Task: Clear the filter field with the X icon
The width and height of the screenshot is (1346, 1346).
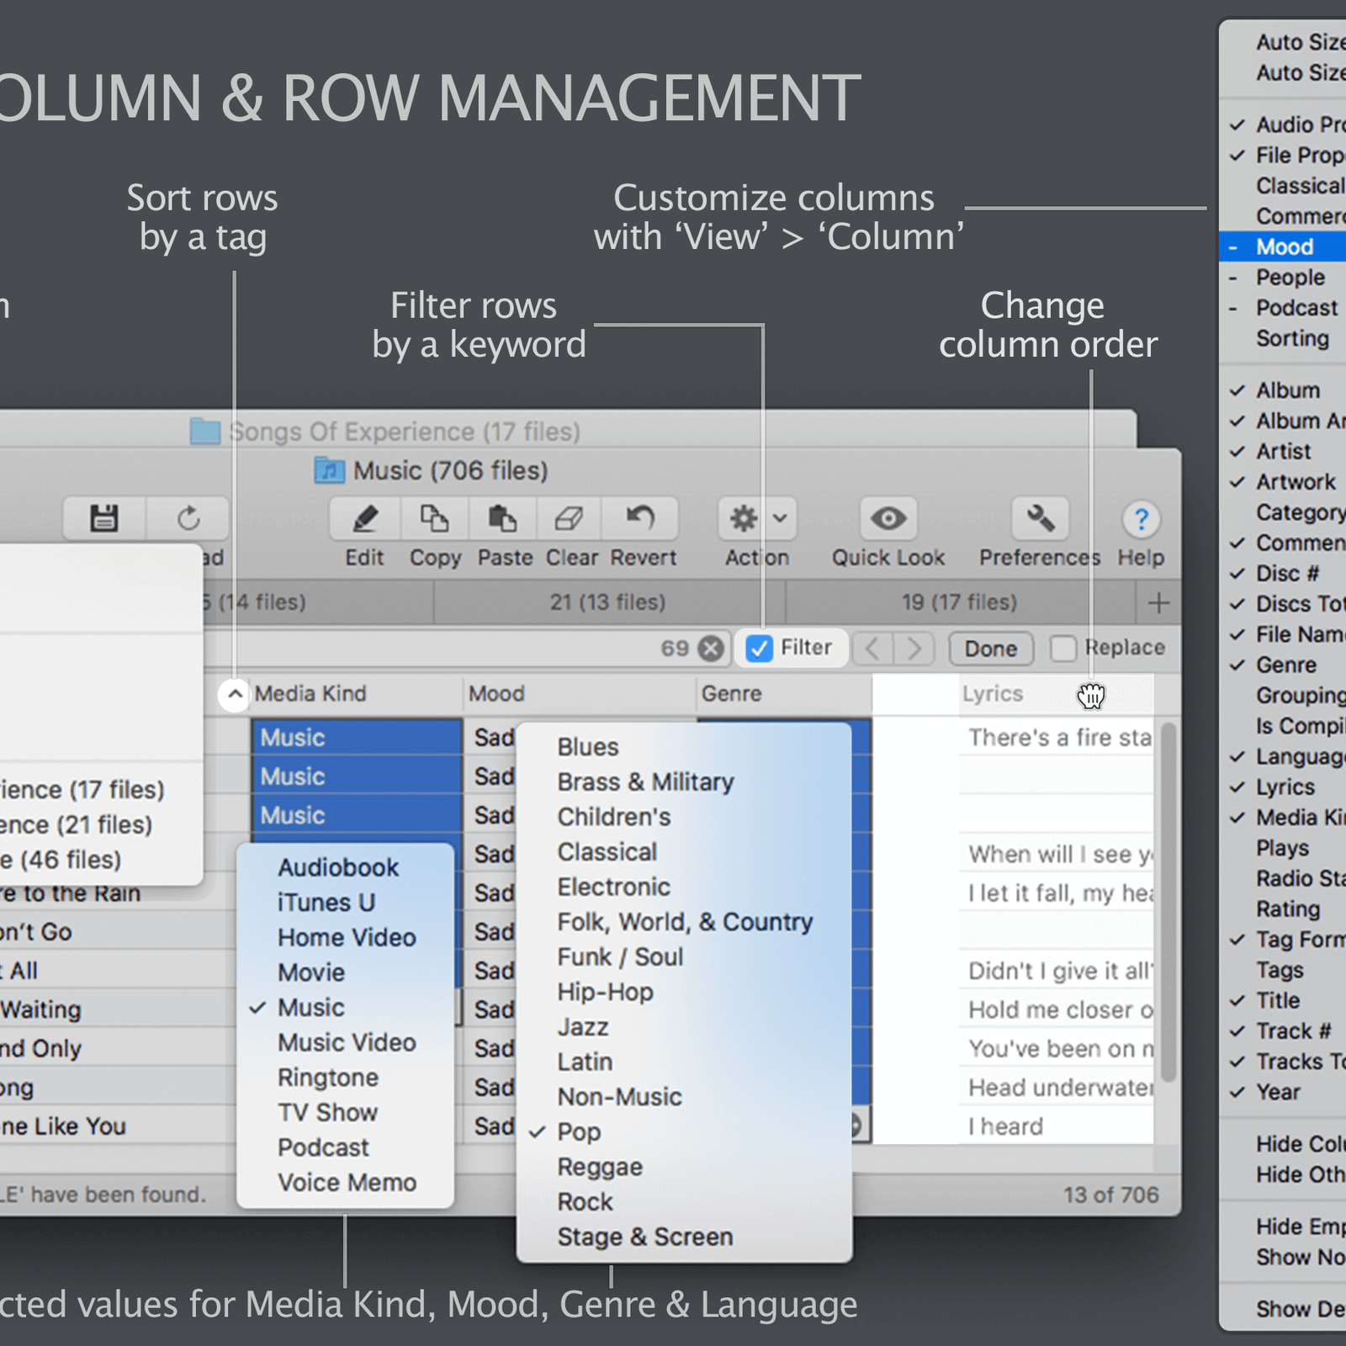Action: click(712, 649)
